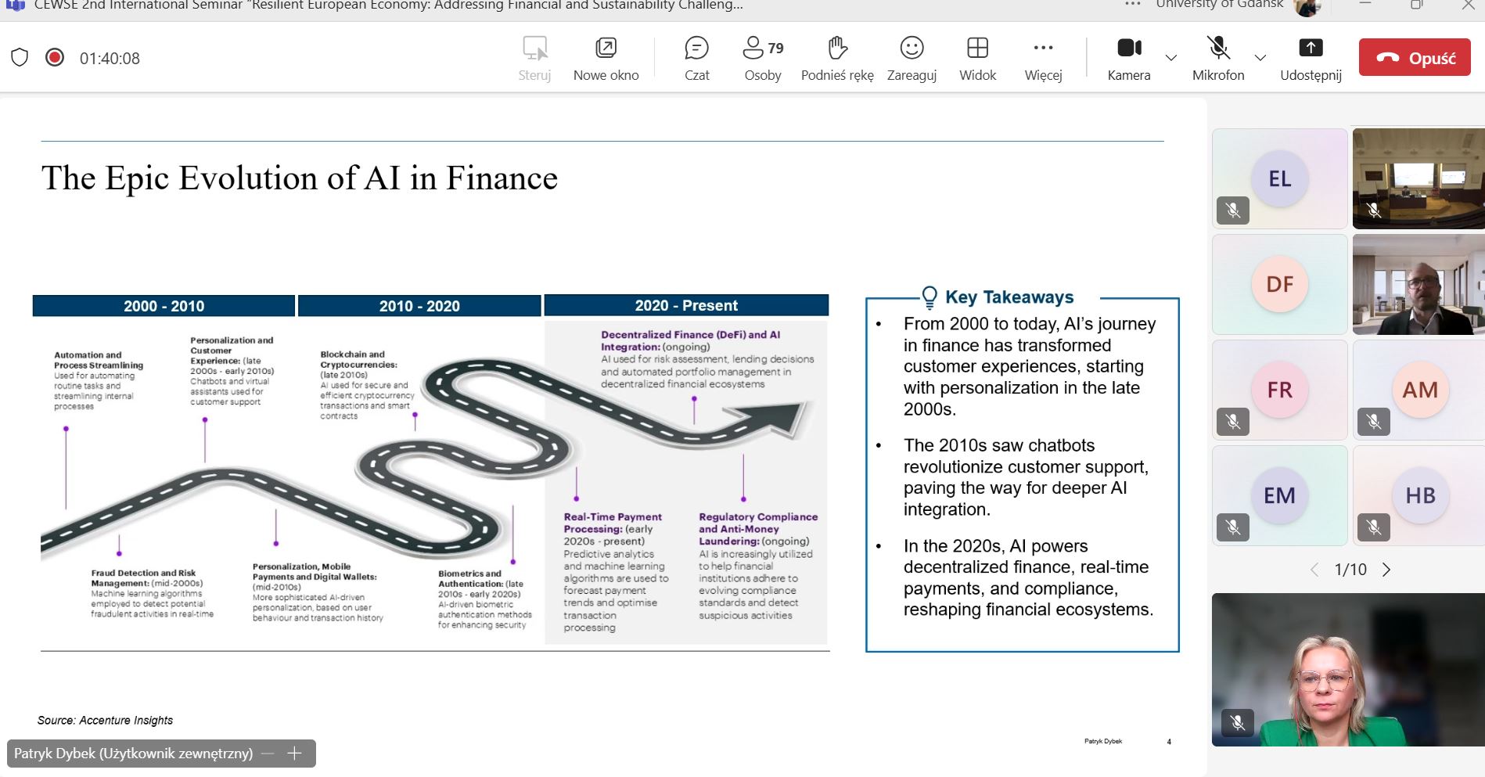The height and width of the screenshot is (777, 1485).
Task: Select the HB participant tile
Action: coord(1418,495)
